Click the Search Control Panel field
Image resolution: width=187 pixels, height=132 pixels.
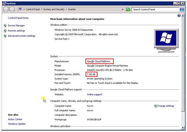point(155,10)
